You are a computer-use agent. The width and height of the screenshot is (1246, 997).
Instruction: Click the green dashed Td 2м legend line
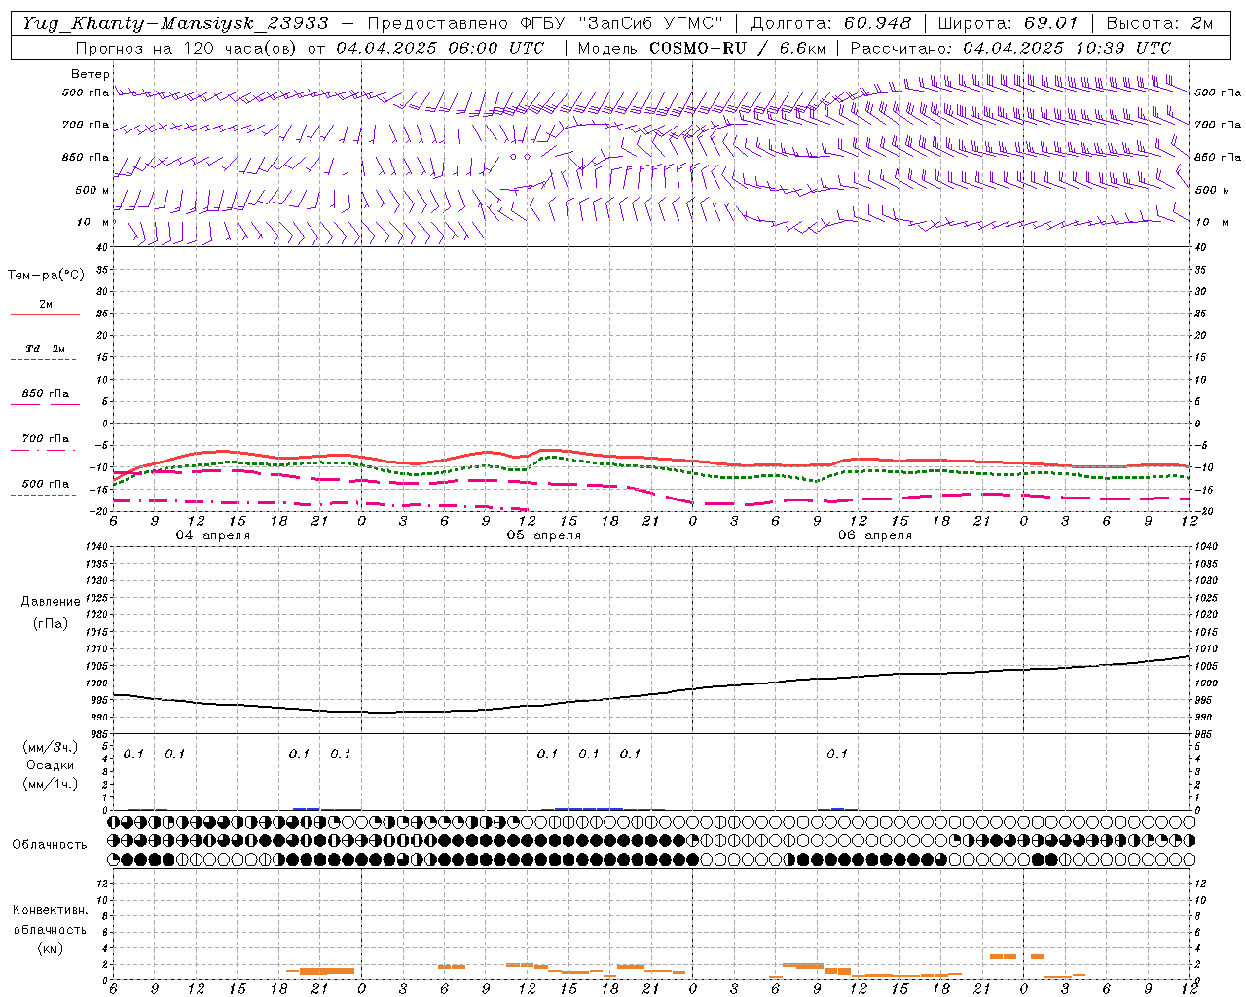tap(44, 360)
